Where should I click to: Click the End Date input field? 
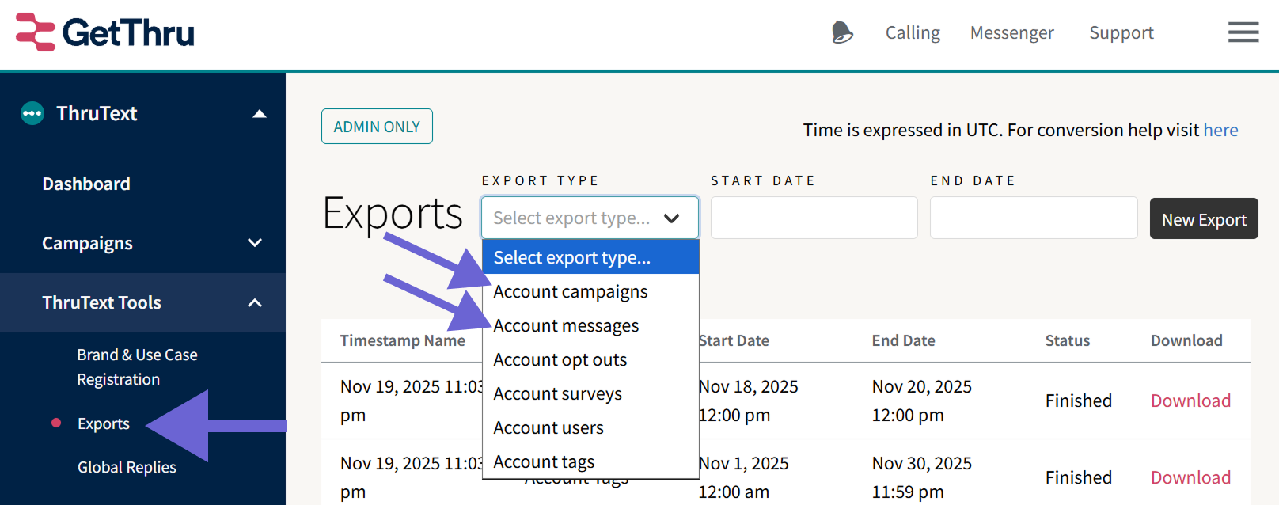coord(1034,218)
